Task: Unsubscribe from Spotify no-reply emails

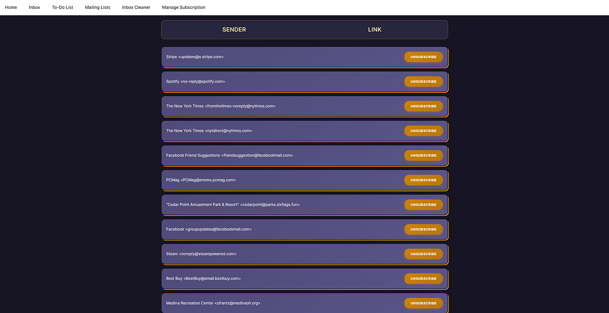Action: click(x=423, y=81)
